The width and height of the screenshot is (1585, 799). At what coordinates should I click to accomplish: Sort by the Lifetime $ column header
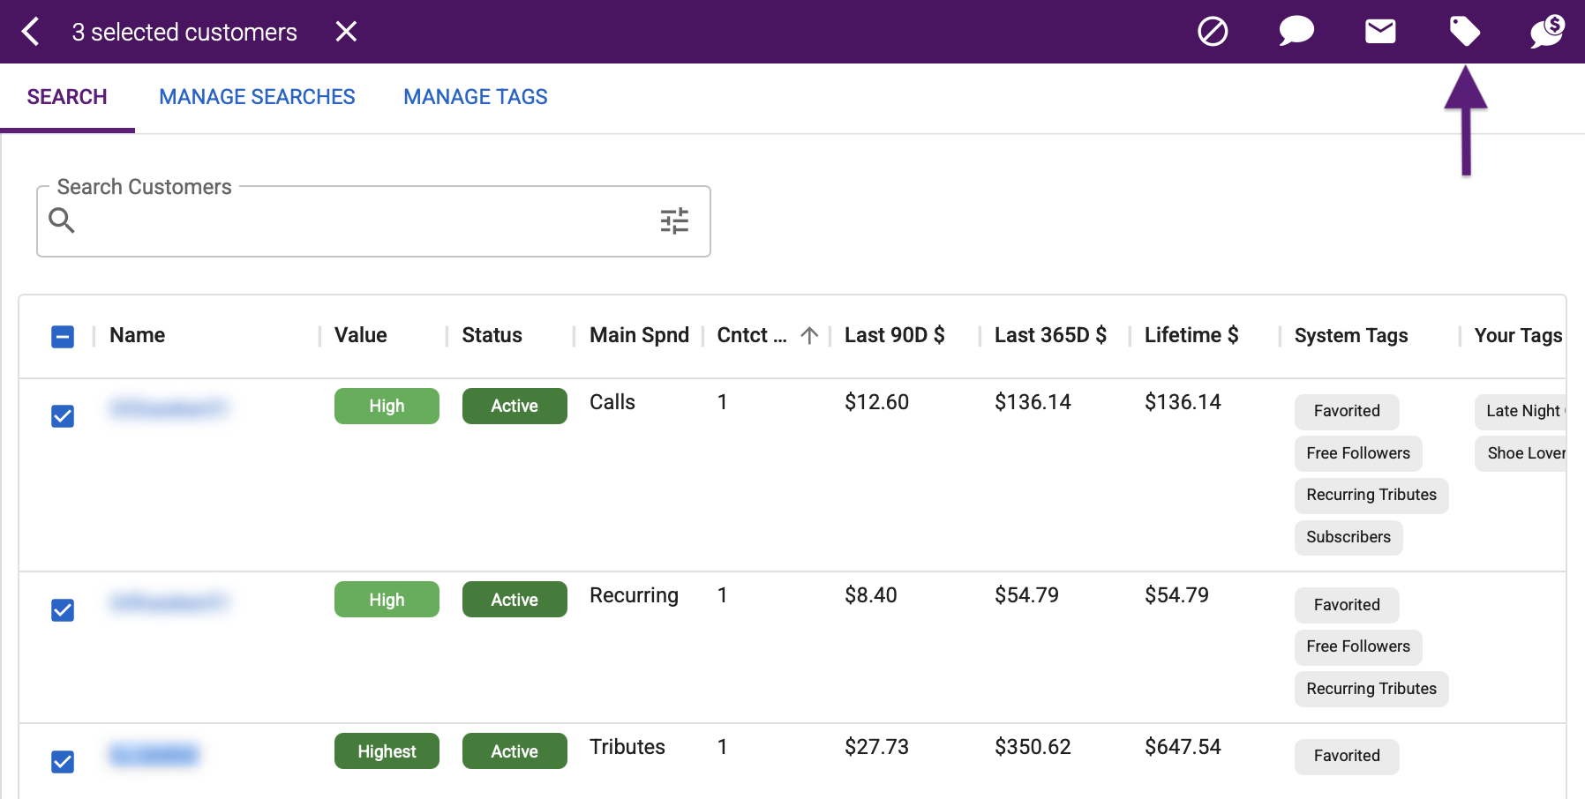1191,335
